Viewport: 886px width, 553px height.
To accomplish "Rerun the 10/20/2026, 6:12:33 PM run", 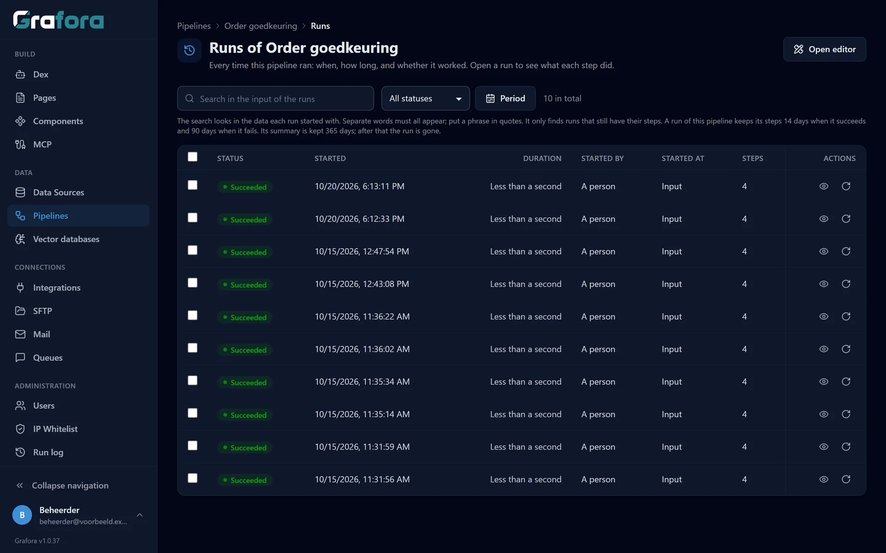I will pyautogui.click(x=846, y=219).
